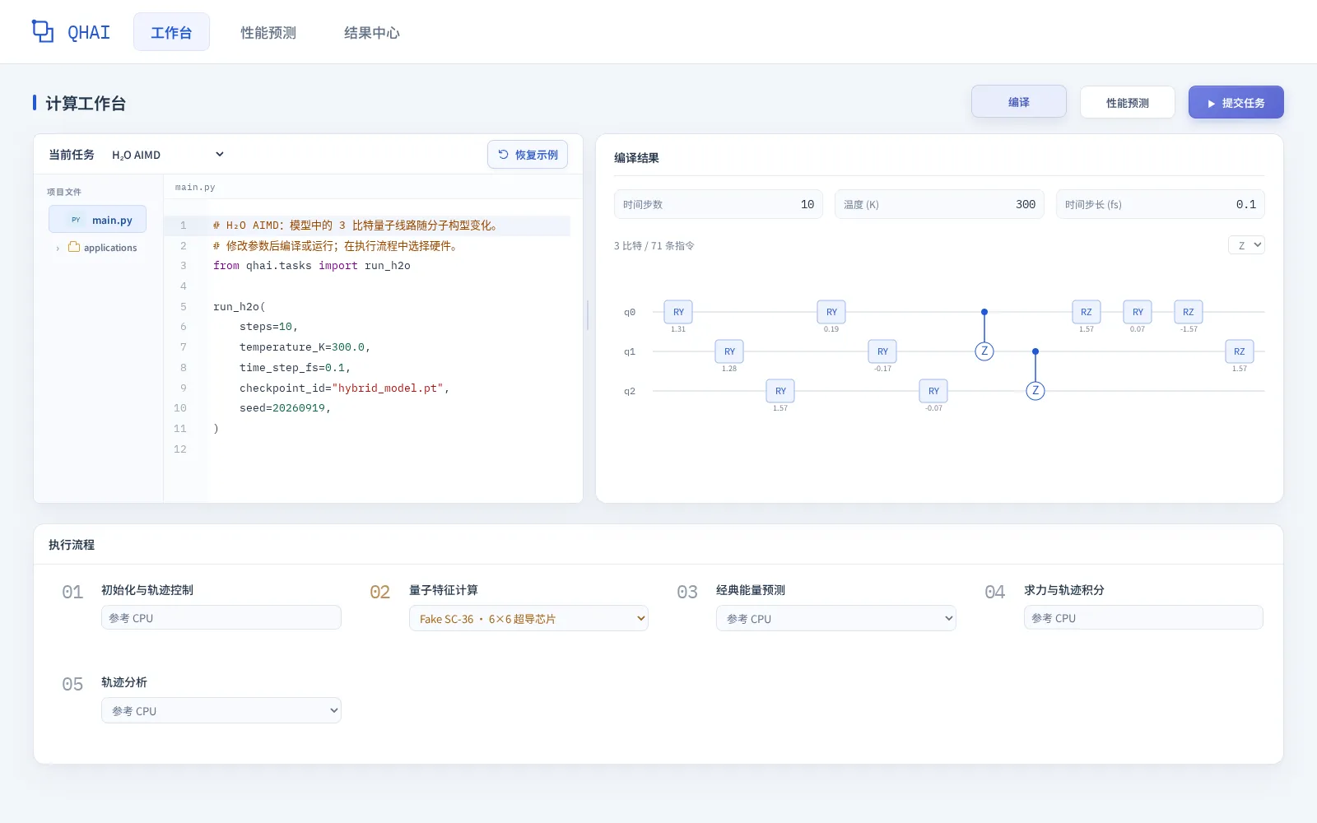This screenshot has height=823, width=1317.
Task: Click the 初始化与轨迹控制 参考 CPU field
Action: pos(221,618)
